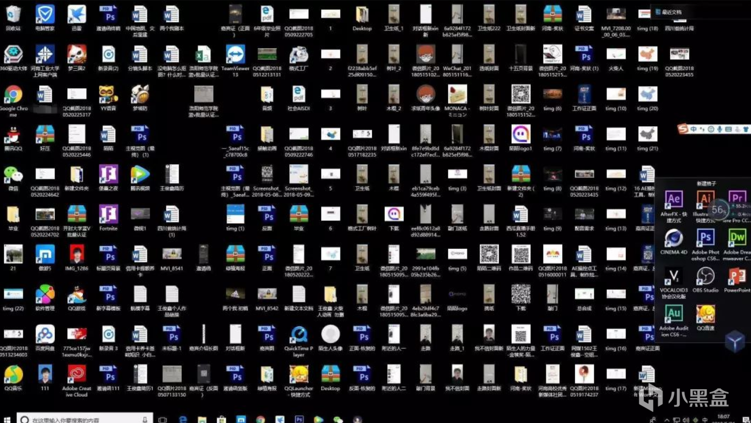
Task: Launch WeChat (微信) desktop icon
Action: 13,178
